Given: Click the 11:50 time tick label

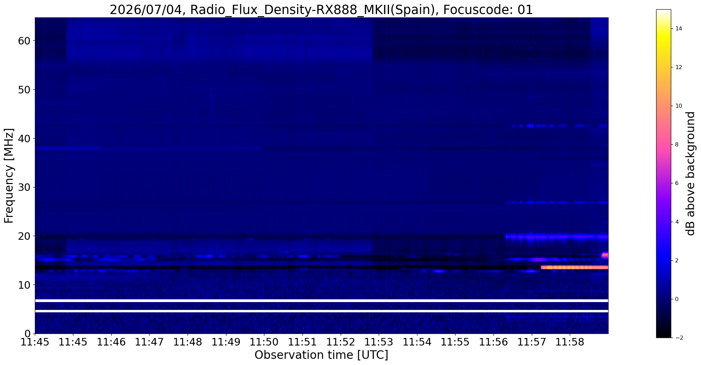Looking at the screenshot, I should [264, 342].
